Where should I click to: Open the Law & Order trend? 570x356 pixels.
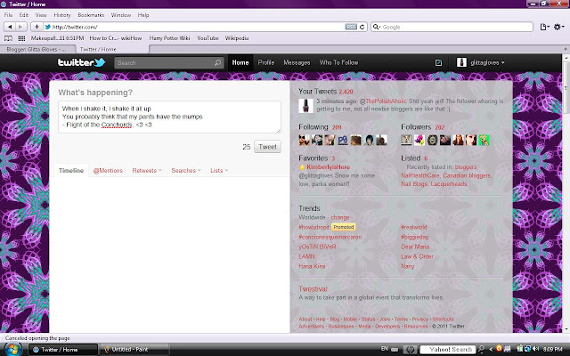coord(417,256)
